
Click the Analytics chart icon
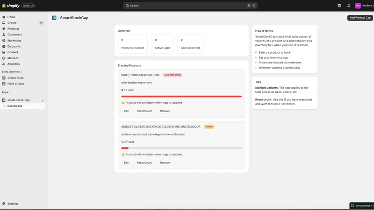(x=4, y=64)
